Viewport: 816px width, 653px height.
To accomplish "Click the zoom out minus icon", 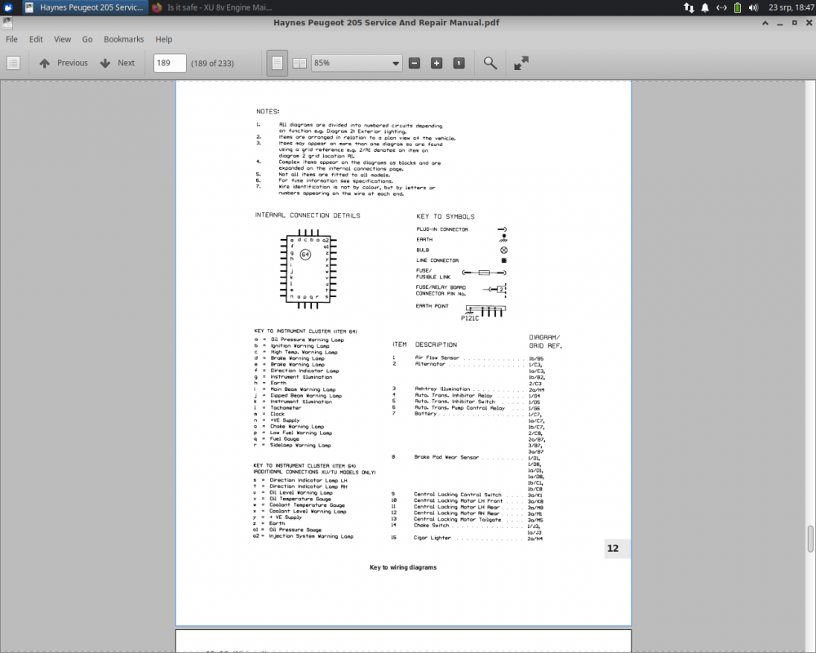I will (415, 63).
